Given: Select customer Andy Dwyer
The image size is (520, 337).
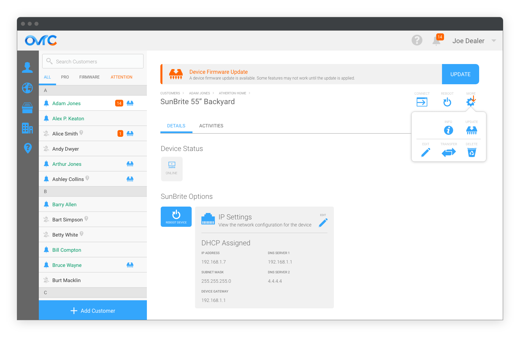Looking at the screenshot, I should 93,149.
